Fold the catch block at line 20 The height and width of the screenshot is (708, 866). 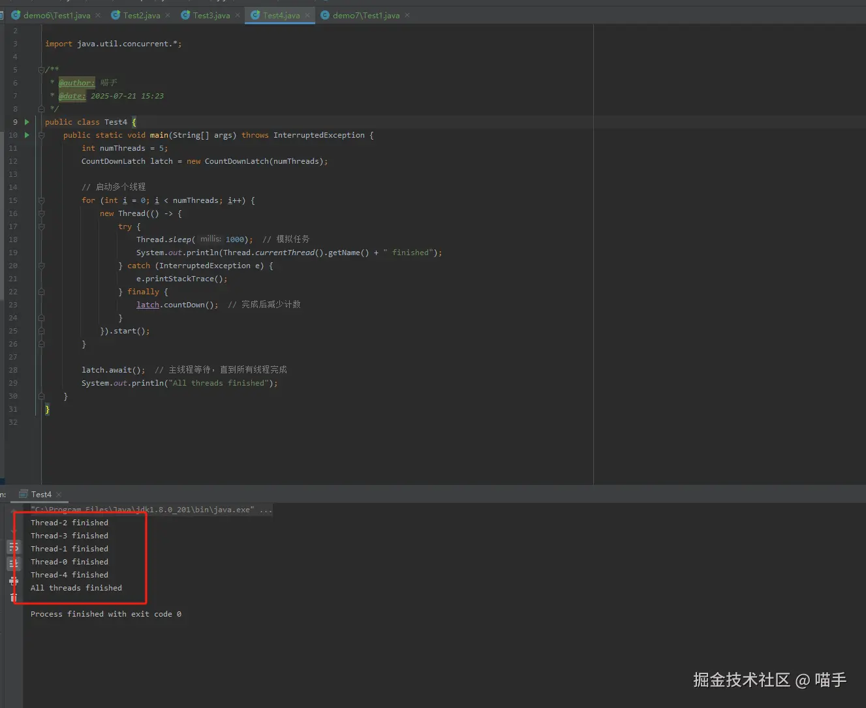tap(41, 266)
